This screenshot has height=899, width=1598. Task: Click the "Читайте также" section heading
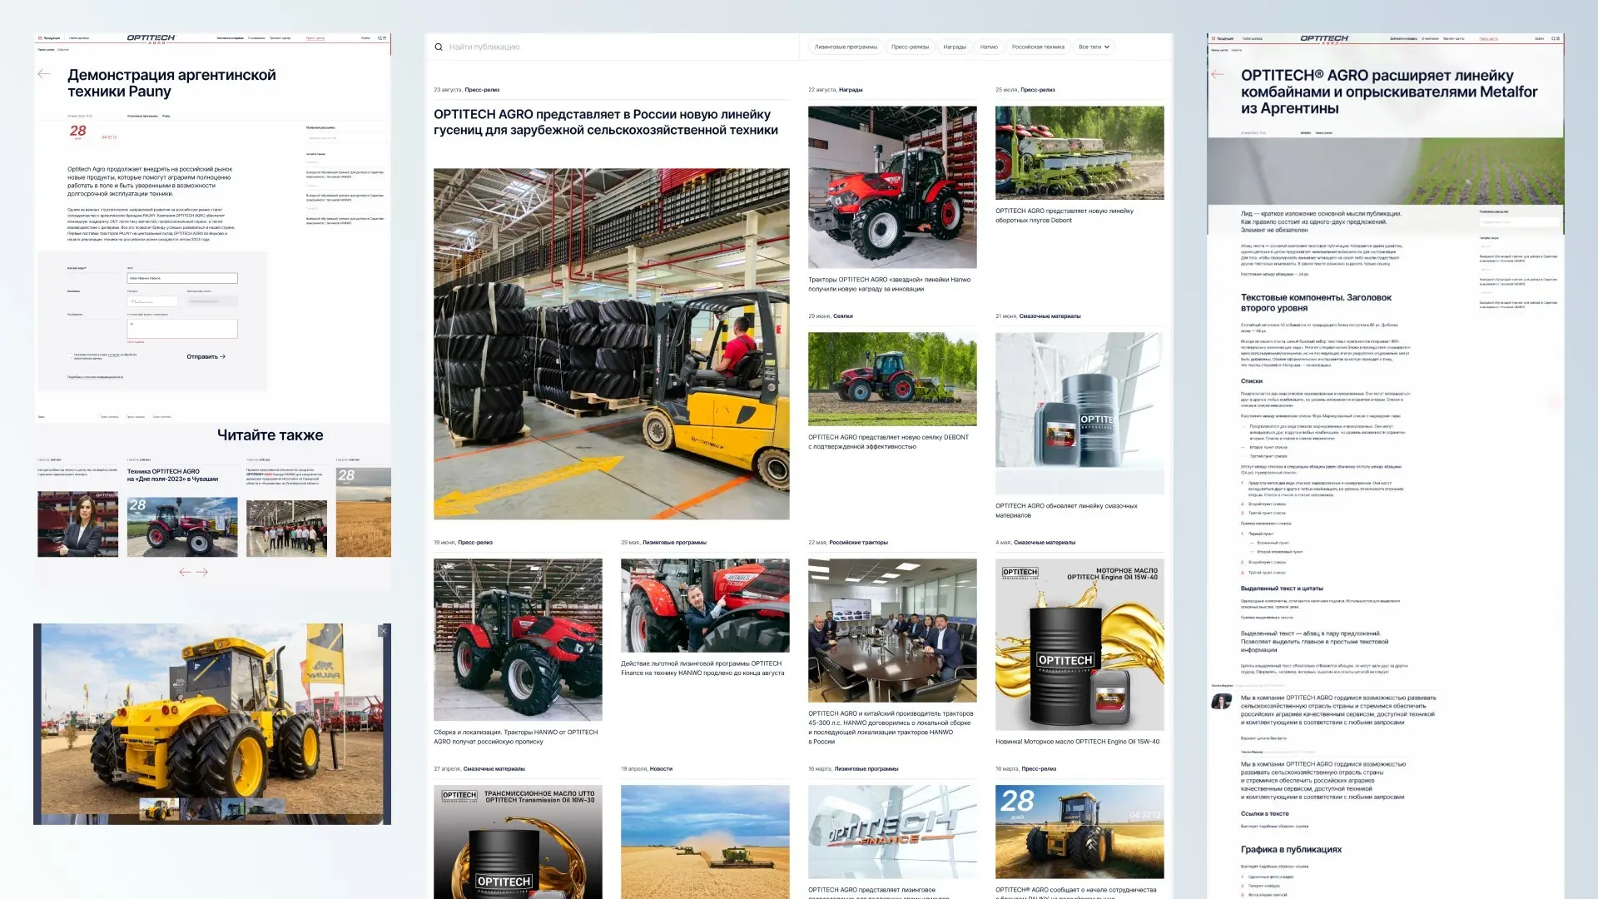coord(270,435)
